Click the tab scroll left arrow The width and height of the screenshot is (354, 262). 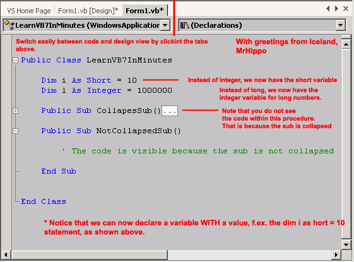(327, 9)
